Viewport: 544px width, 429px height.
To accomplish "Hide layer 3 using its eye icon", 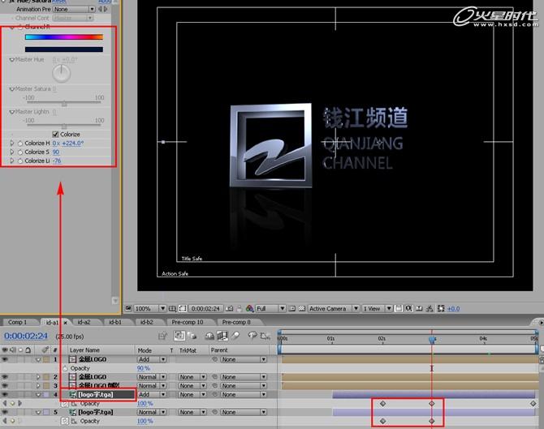I will point(5,386).
